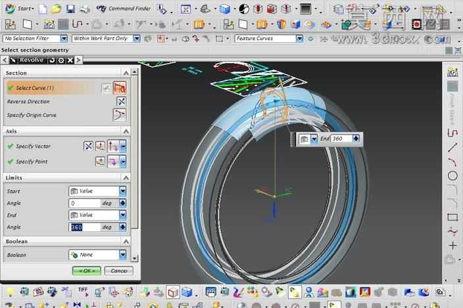Save the part with the floppy icon
This screenshot has height=308, width=463.
[70, 9]
